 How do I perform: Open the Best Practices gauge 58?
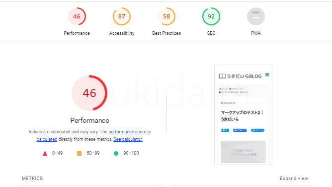(x=166, y=16)
